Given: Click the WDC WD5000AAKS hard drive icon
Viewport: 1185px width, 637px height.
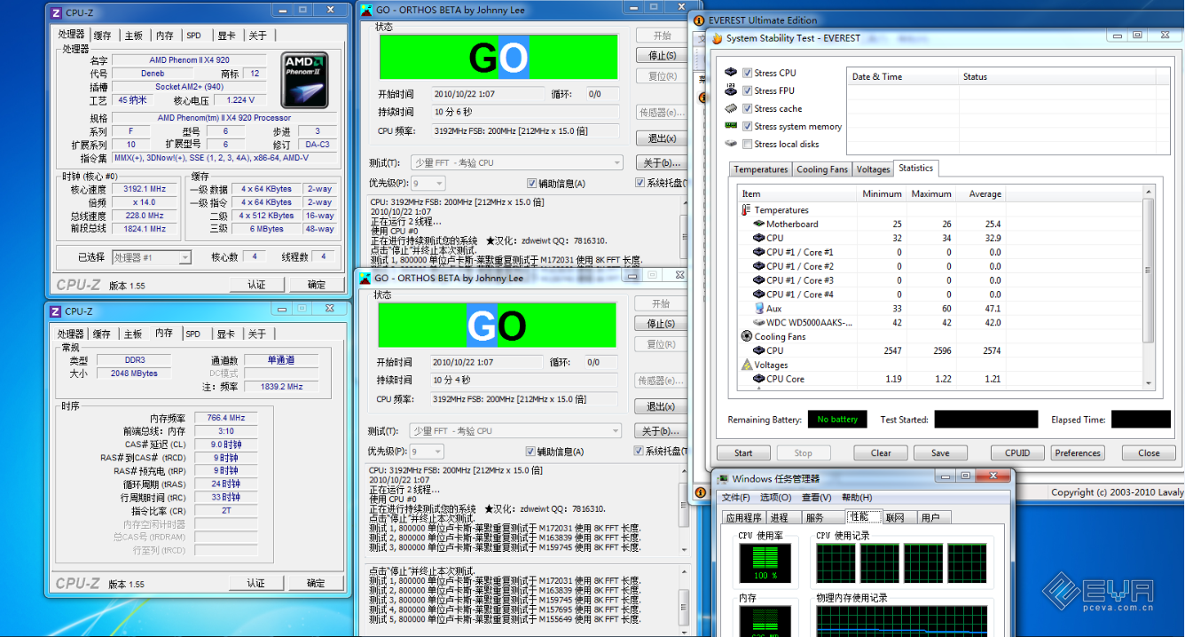Looking at the screenshot, I should coord(758,322).
